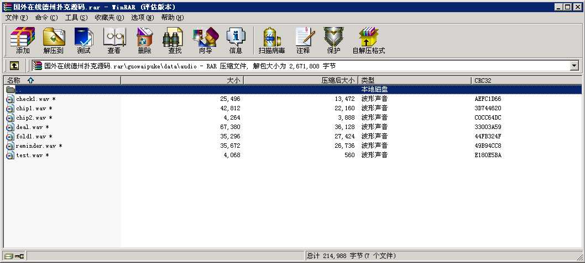This screenshot has height=263, width=585.
Task: Select the fold1.wav file icon
Action: (x=11, y=136)
